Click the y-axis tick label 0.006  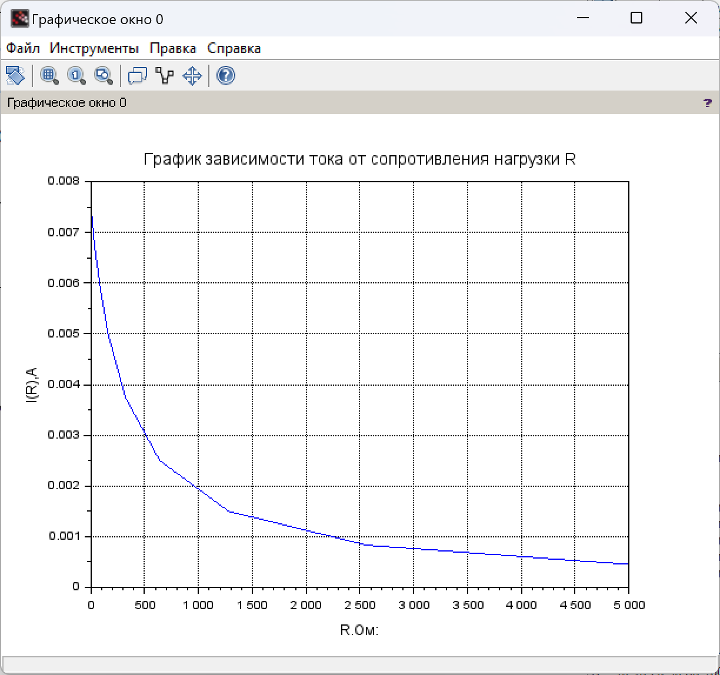(64, 282)
